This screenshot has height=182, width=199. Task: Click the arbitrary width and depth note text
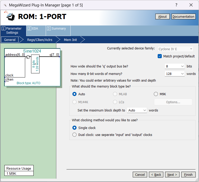tap(113, 80)
